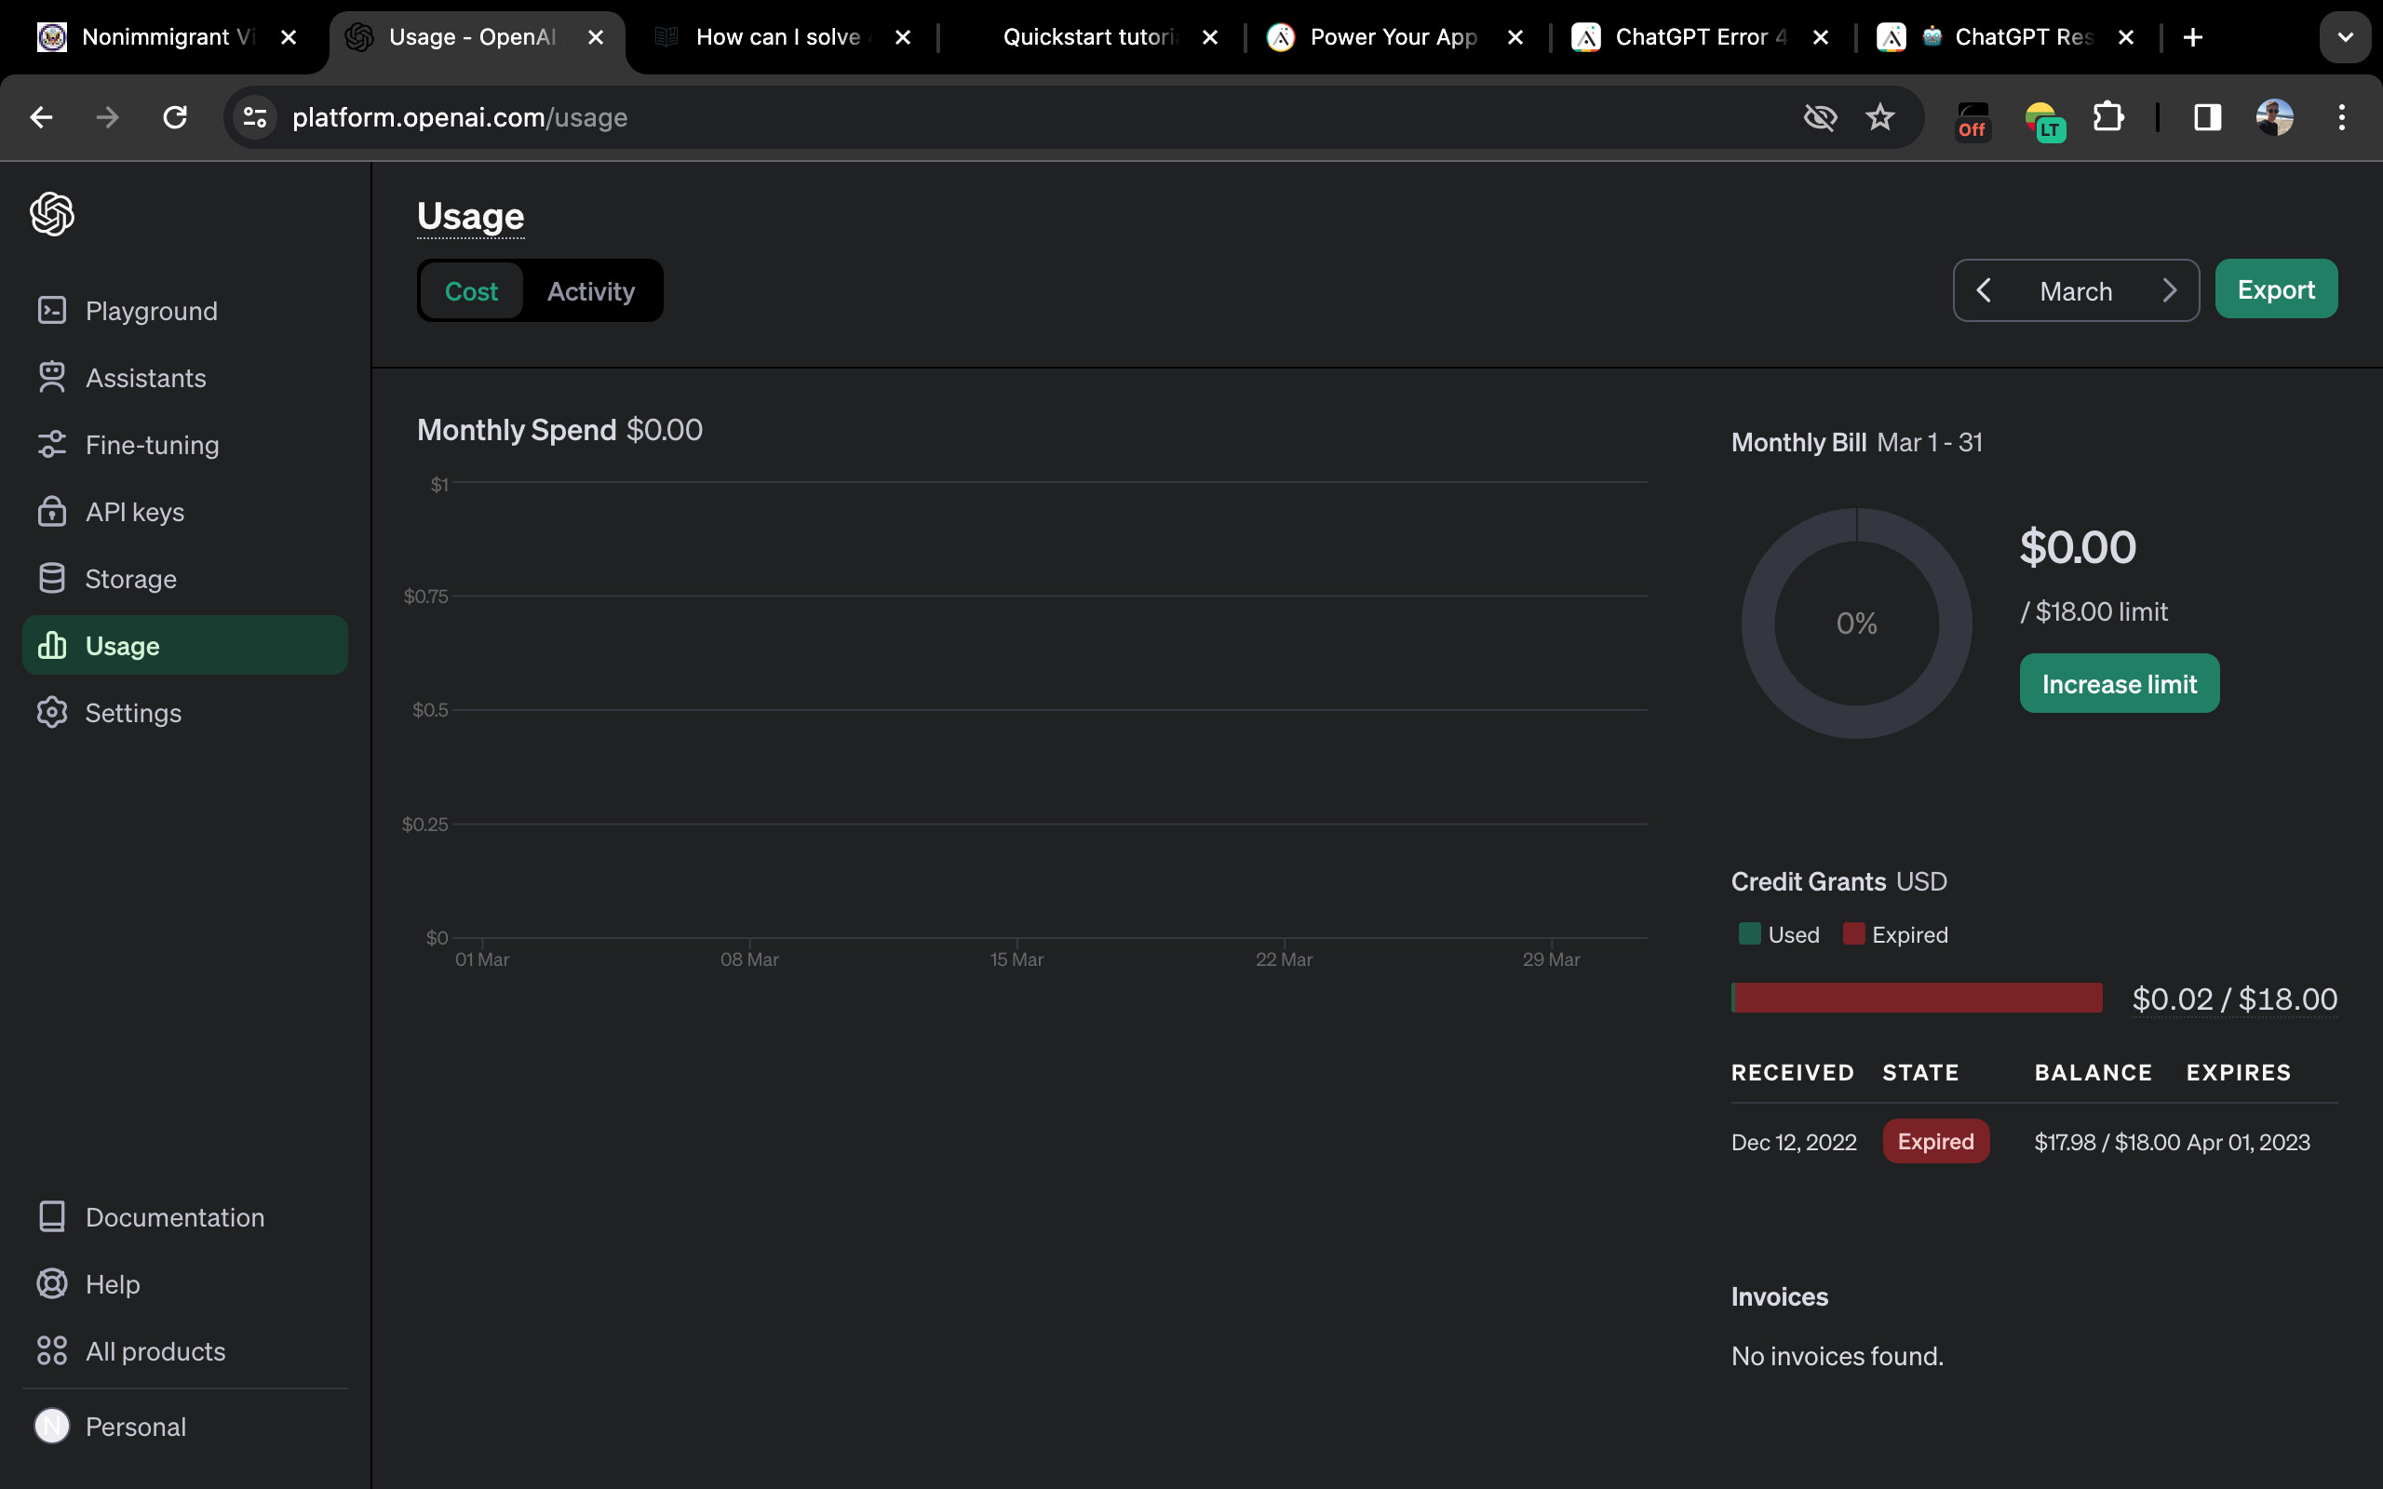Click the red expired credit grants bar
Viewport: 2383px width, 1489px height.
click(1917, 998)
